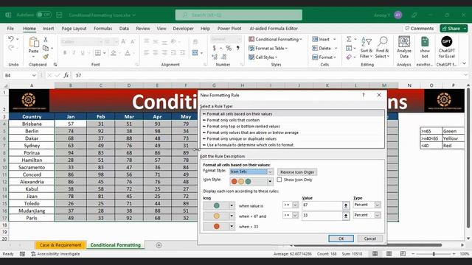The image size is (472, 265).
Task: Check the Show Icon Only box
Action: pyautogui.click(x=280, y=180)
